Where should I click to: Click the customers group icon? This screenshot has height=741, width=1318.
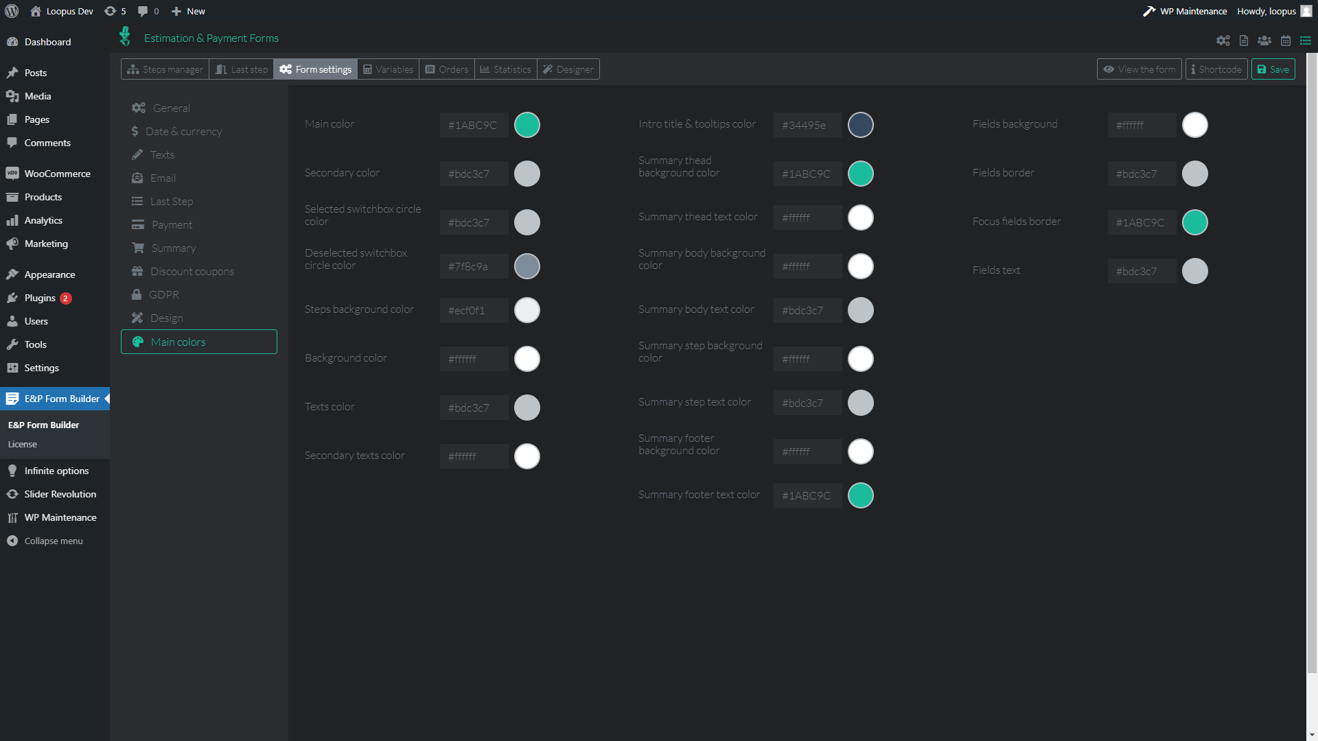coord(1264,40)
